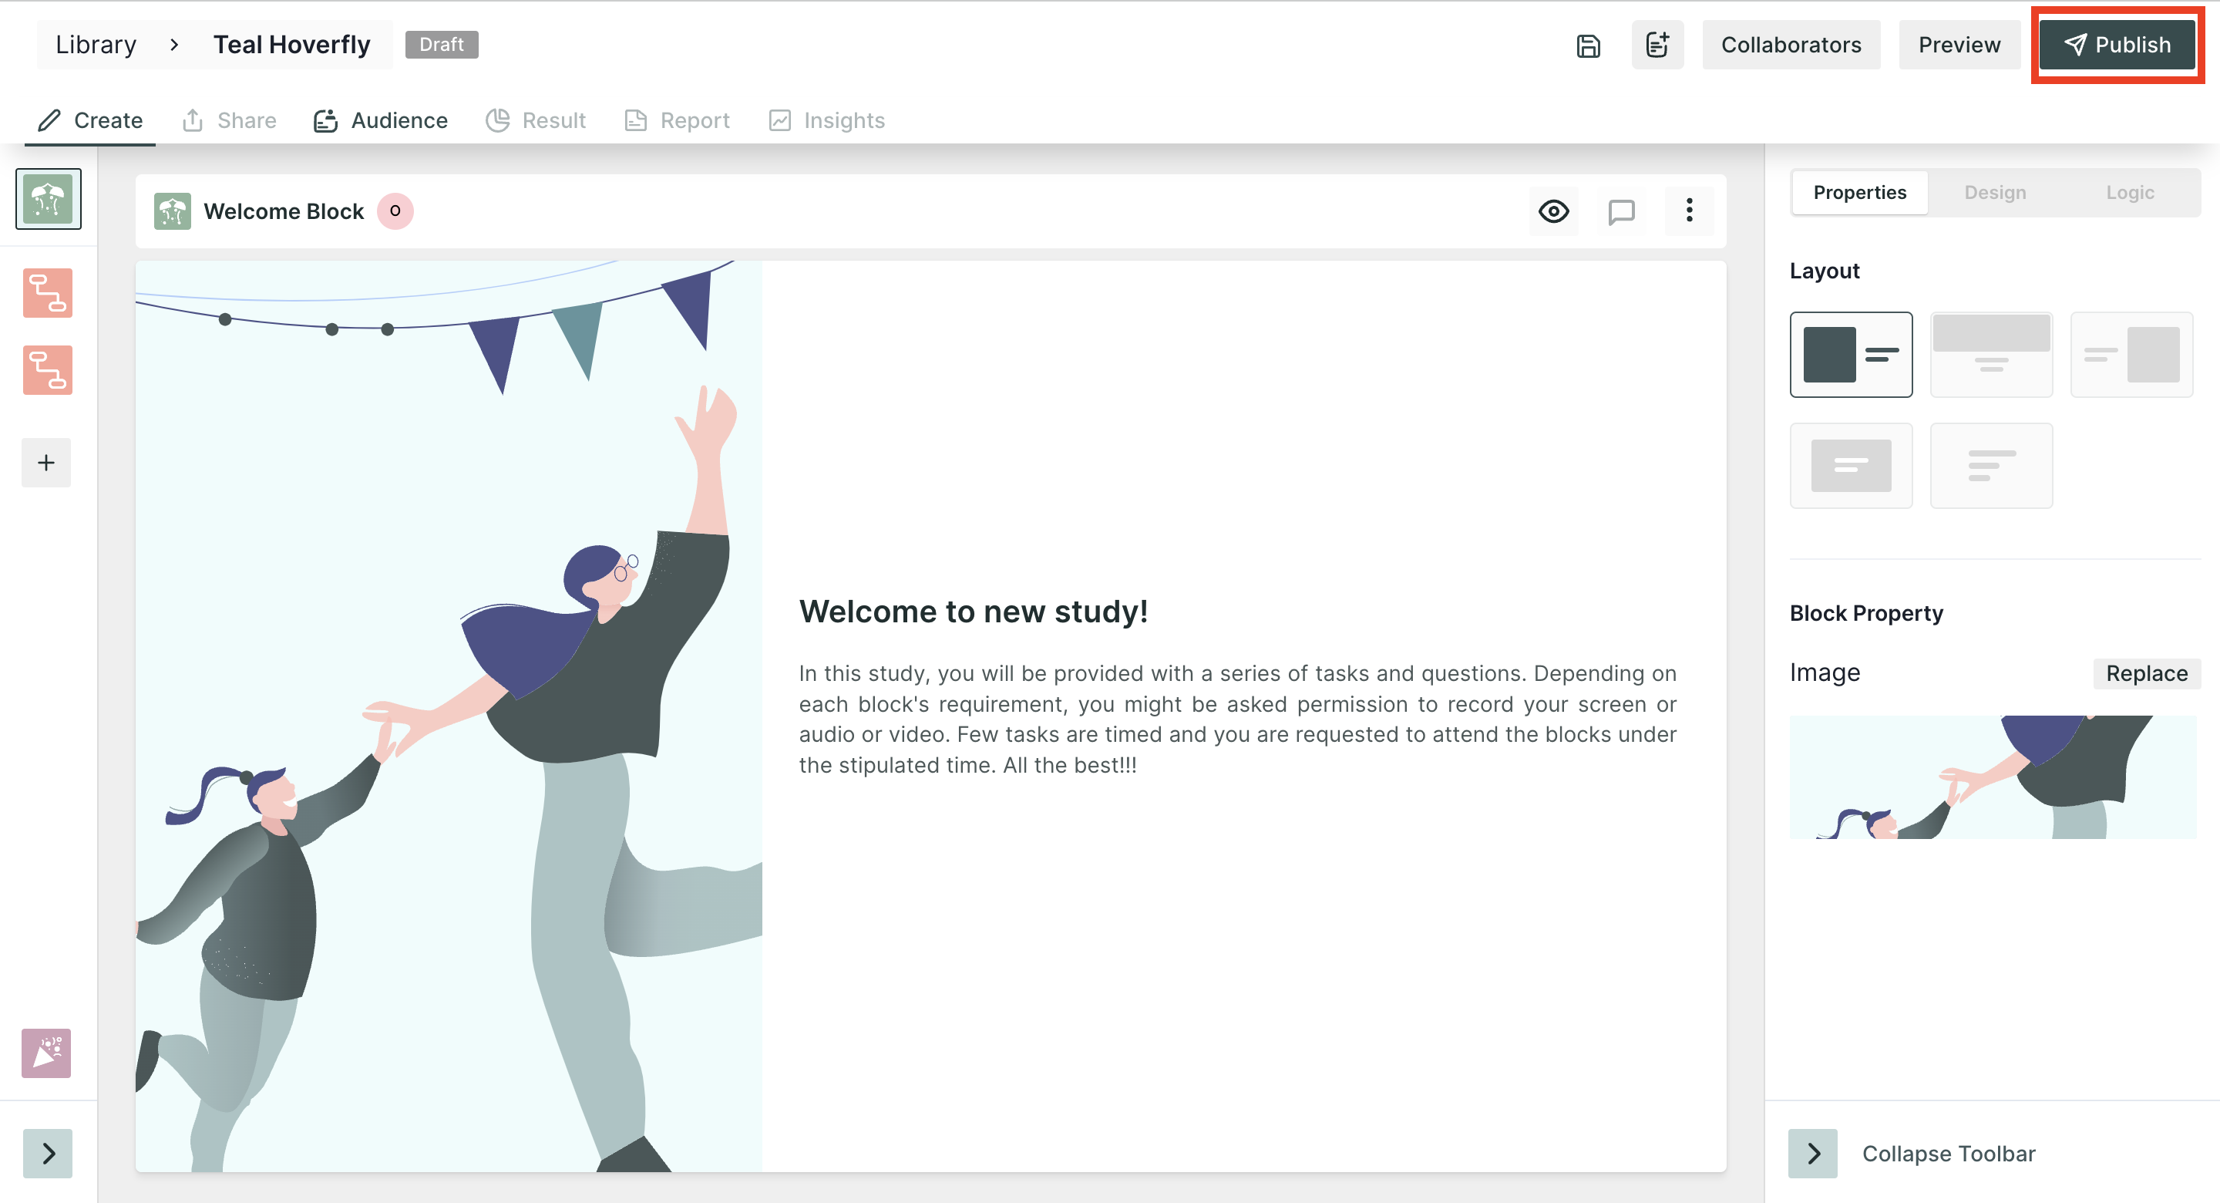Click the block image preview thumbnail
The width and height of the screenshot is (2220, 1203).
1993,777
